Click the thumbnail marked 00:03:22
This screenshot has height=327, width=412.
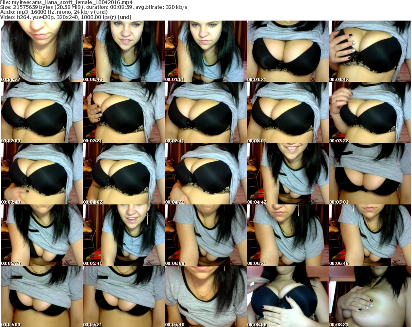click(x=370, y=112)
